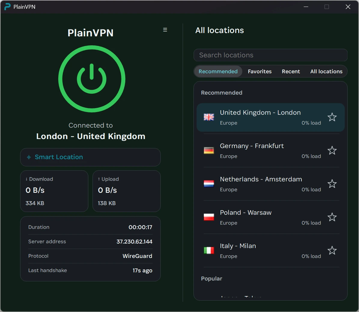Screen dimensions: 359x312
Task: Connect to Germany - Frankfurt
Action: click(270, 151)
